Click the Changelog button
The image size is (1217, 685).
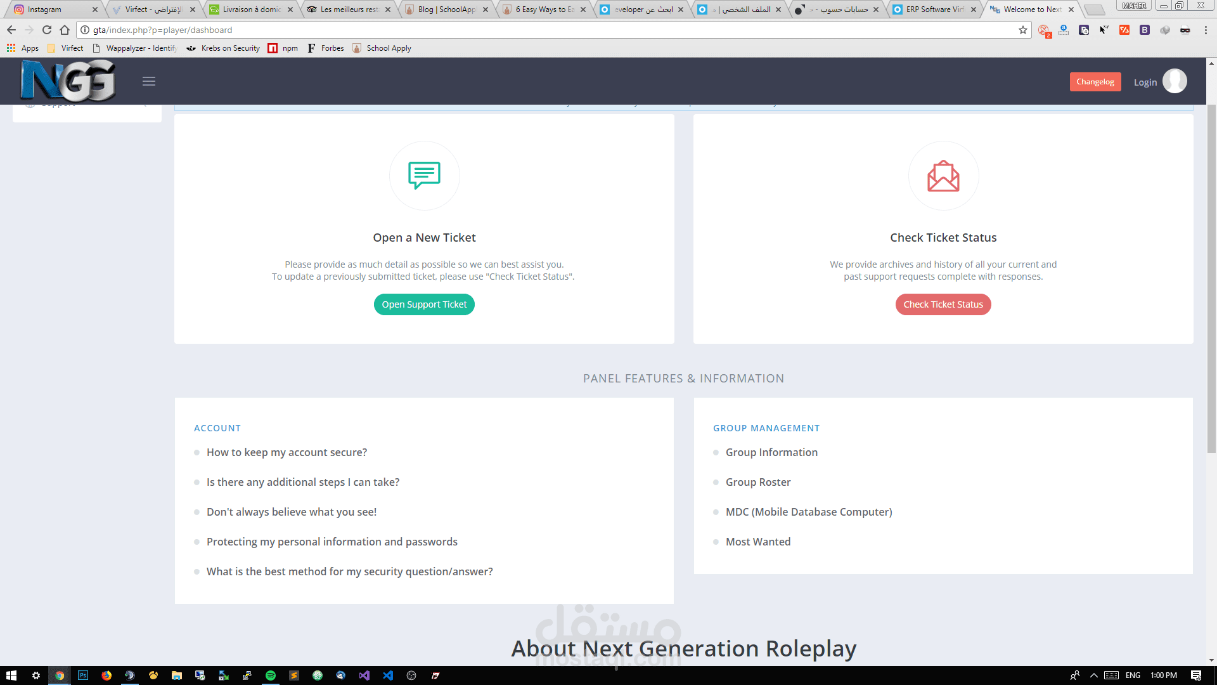tap(1095, 82)
